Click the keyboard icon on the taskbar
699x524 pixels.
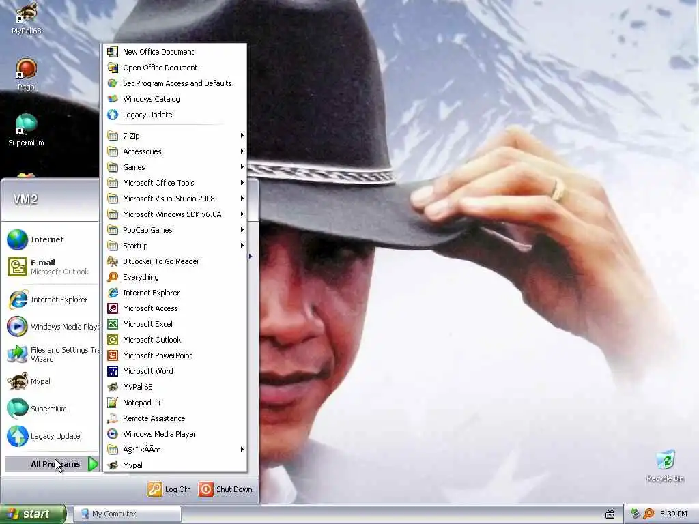click(x=610, y=514)
